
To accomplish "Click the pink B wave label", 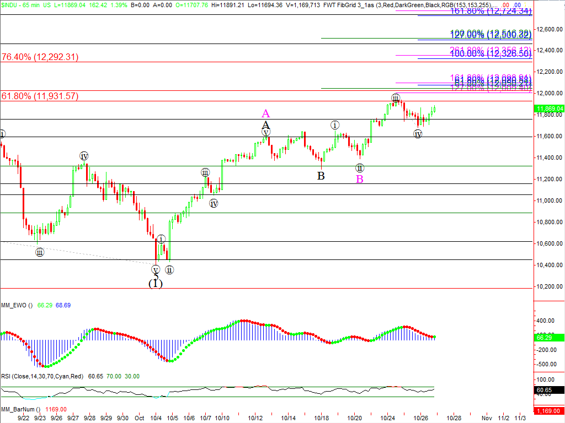I will point(359,180).
